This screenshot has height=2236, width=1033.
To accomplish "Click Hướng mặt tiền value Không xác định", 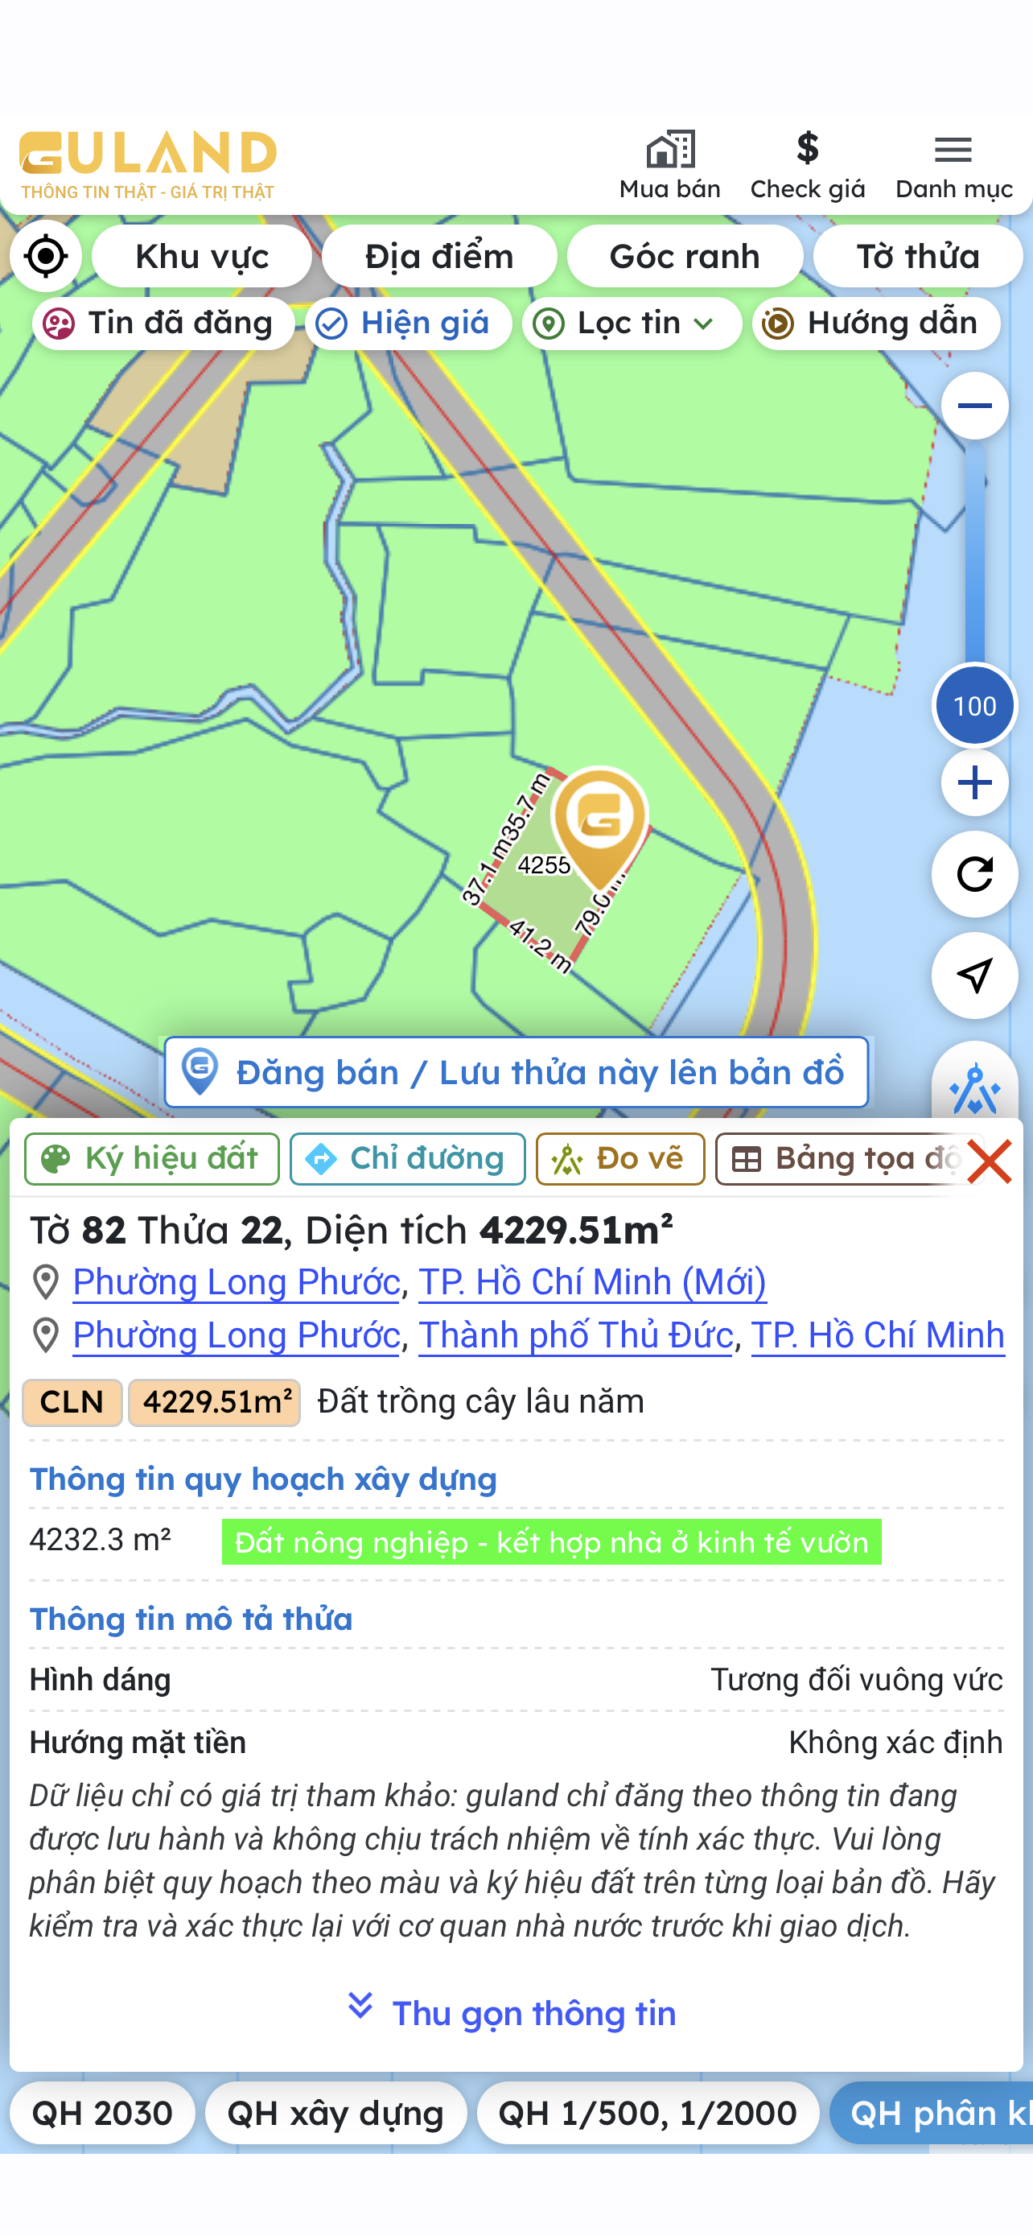I will tap(895, 1742).
